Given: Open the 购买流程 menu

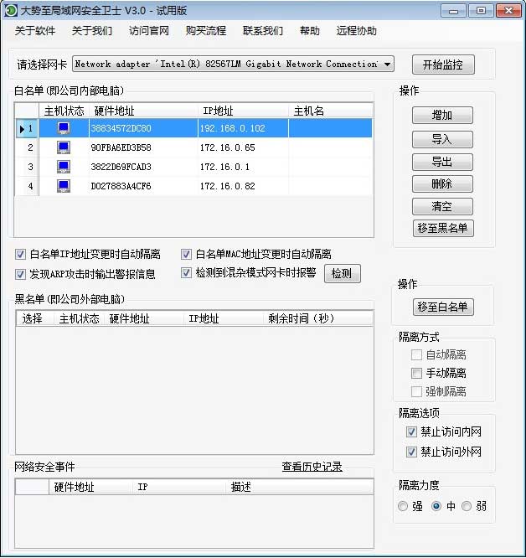Looking at the screenshot, I should click(206, 31).
